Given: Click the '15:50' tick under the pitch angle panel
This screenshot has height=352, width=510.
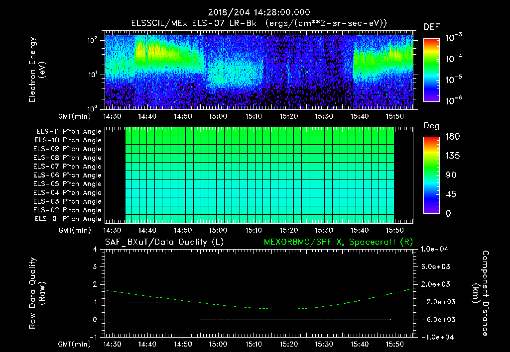Looking at the screenshot, I should pos(394,231).
